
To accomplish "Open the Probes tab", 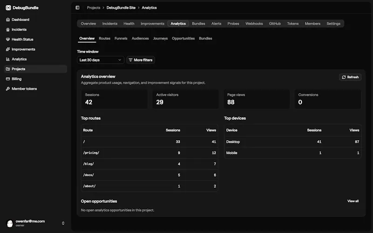I will (x=233, y=24).
